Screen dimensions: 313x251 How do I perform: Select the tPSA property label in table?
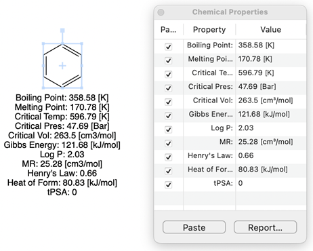pos(223,183)
